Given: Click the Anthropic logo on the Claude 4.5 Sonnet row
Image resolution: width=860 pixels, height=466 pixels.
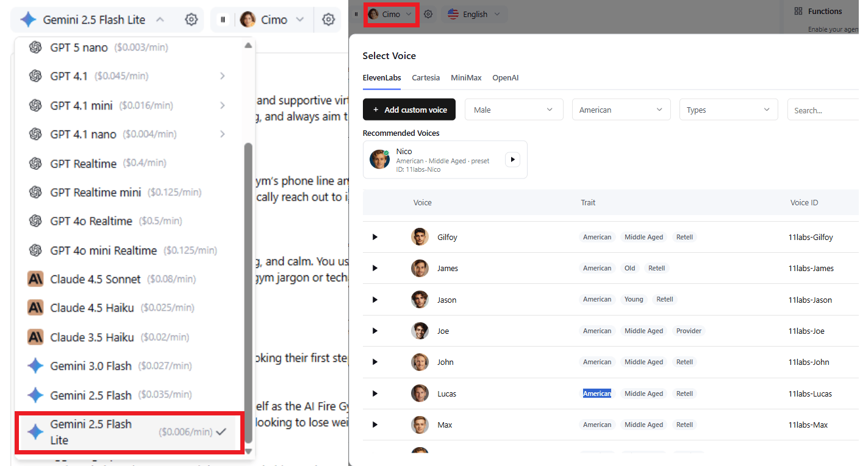Looking at the screenshot, I should (35, 279).
